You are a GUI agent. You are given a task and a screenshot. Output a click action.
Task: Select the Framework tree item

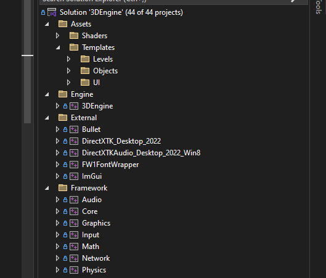[89, 188]
